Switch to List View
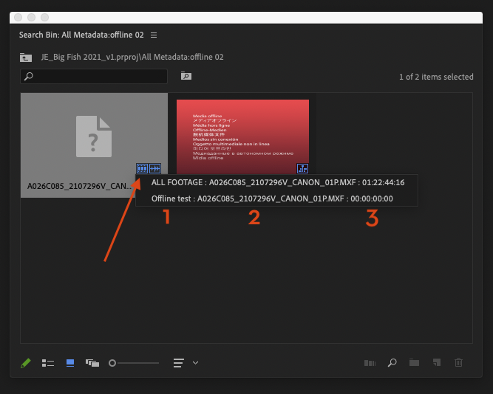The height and width of the screenshot is (394, 493). point(48,363)
